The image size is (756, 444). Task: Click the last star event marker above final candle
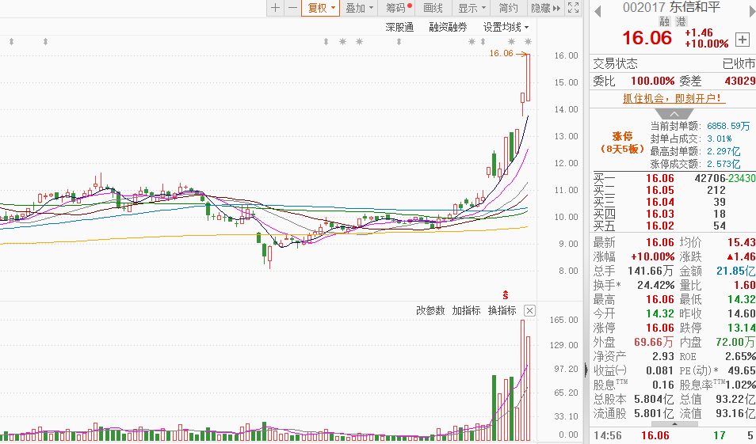point(528,42)
